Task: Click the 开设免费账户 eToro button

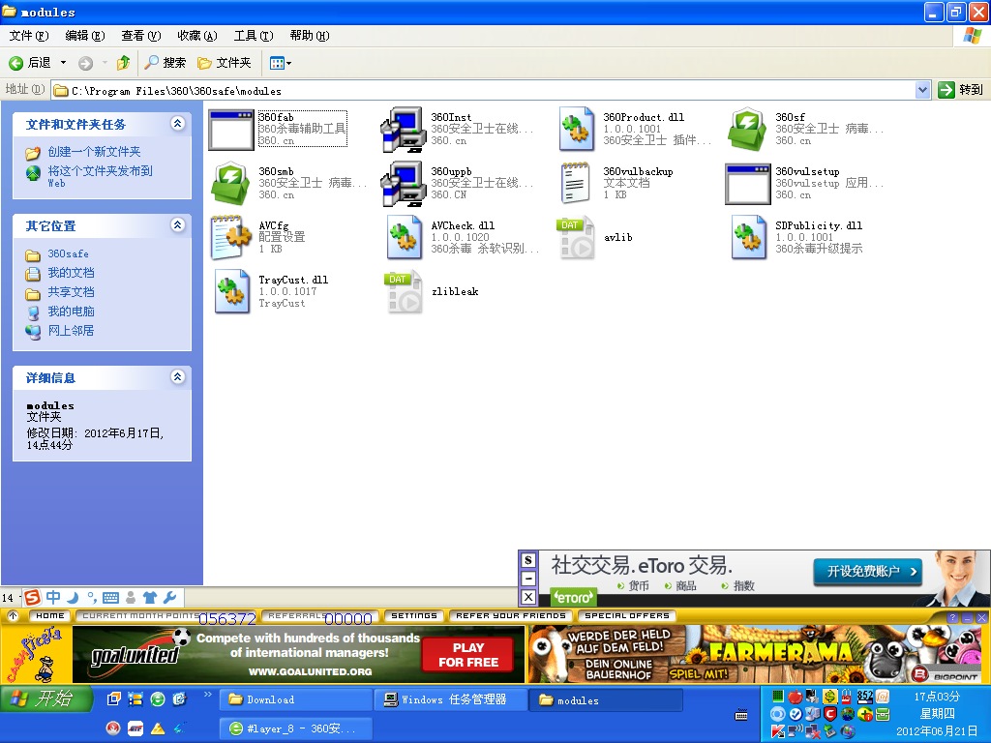Action: click(867, 571)
